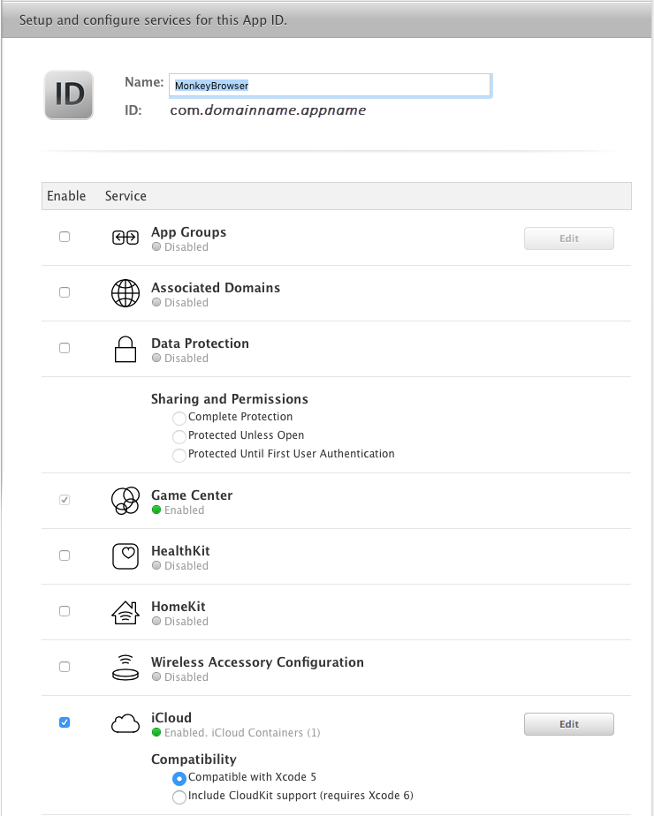Click the Data Protection lock icon

(x=125, y=348)
